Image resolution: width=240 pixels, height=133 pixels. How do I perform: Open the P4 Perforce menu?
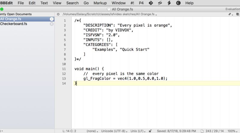tap(141, 3)
